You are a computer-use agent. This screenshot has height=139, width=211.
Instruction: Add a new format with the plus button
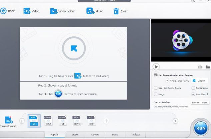click(x=106, y=121)
